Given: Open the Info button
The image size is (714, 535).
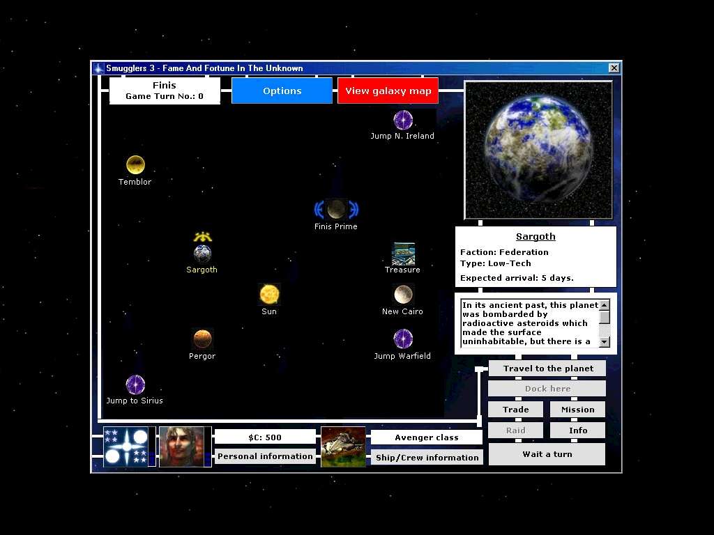Looking at the screenshot, I should (577, 431).
